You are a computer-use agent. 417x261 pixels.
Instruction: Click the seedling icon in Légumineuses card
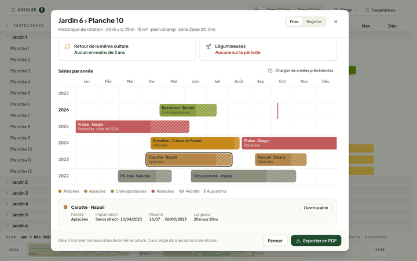tap(209, 46)
